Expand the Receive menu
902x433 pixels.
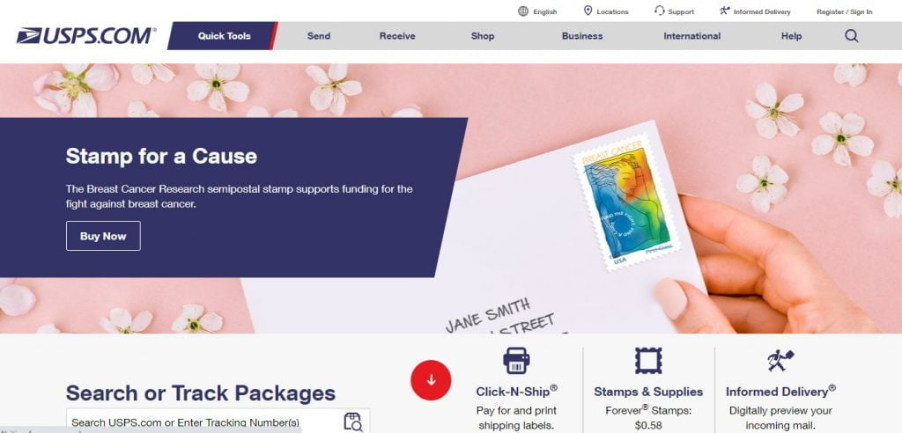tap(397, 36)
